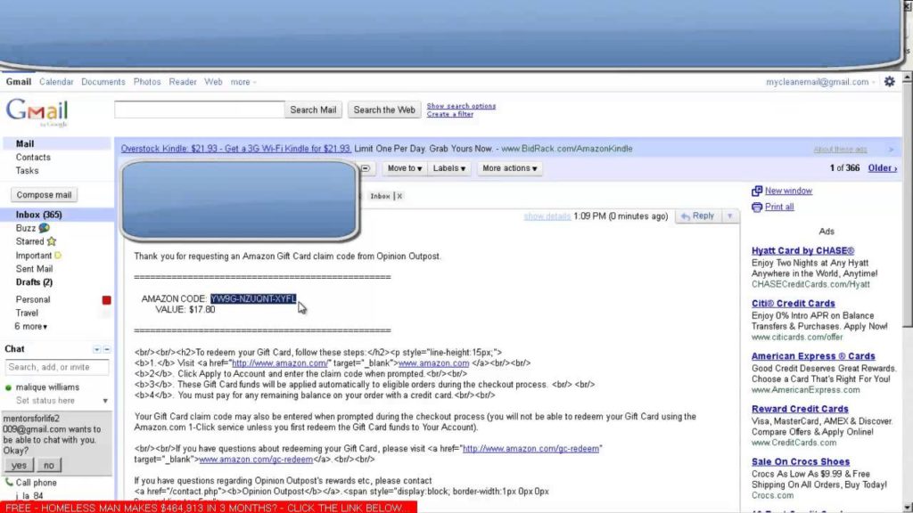The height and width of the screenshot is (513, 913).
Task: Click the ad banner next arrow
Action: pos(891,150)
